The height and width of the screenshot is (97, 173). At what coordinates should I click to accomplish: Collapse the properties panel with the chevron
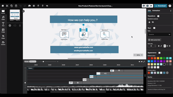171,11
